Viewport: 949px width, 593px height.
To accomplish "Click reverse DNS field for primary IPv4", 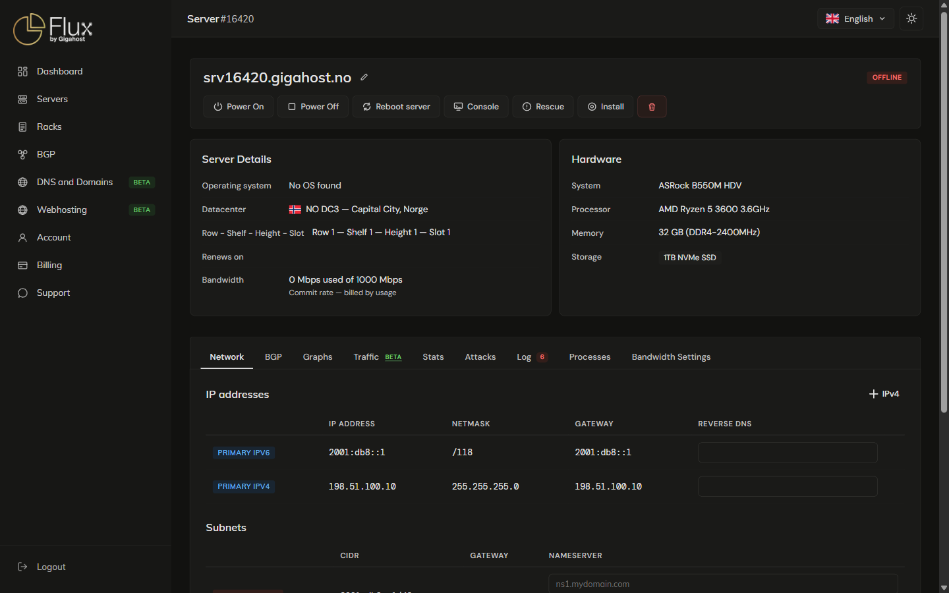I will pyautogui.click(x=788, y=486).
